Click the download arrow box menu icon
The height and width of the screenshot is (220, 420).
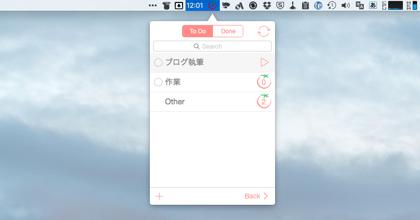[179, 5]
